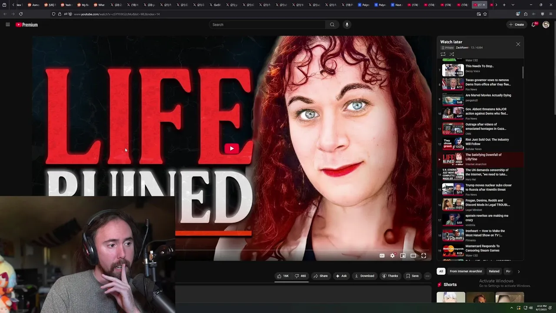This screenshot has width=556, height=313.
Task: Toggle closed captions on the player
Action: tap(382, 256)
